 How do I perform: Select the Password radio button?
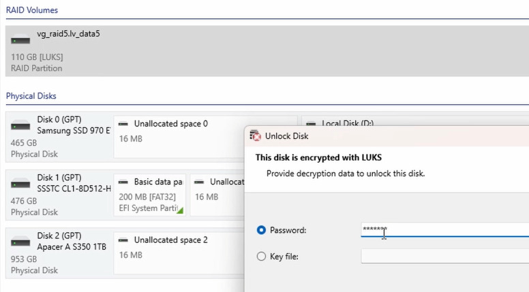coord(261,230)
